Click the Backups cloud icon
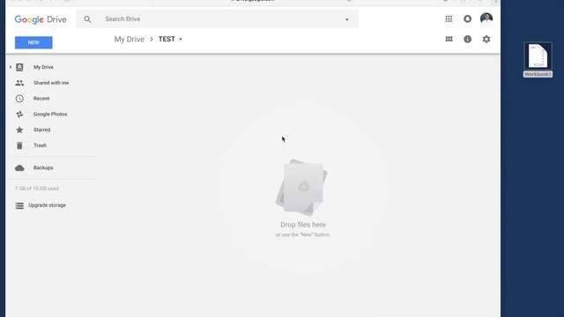 (x=19, y=168)
